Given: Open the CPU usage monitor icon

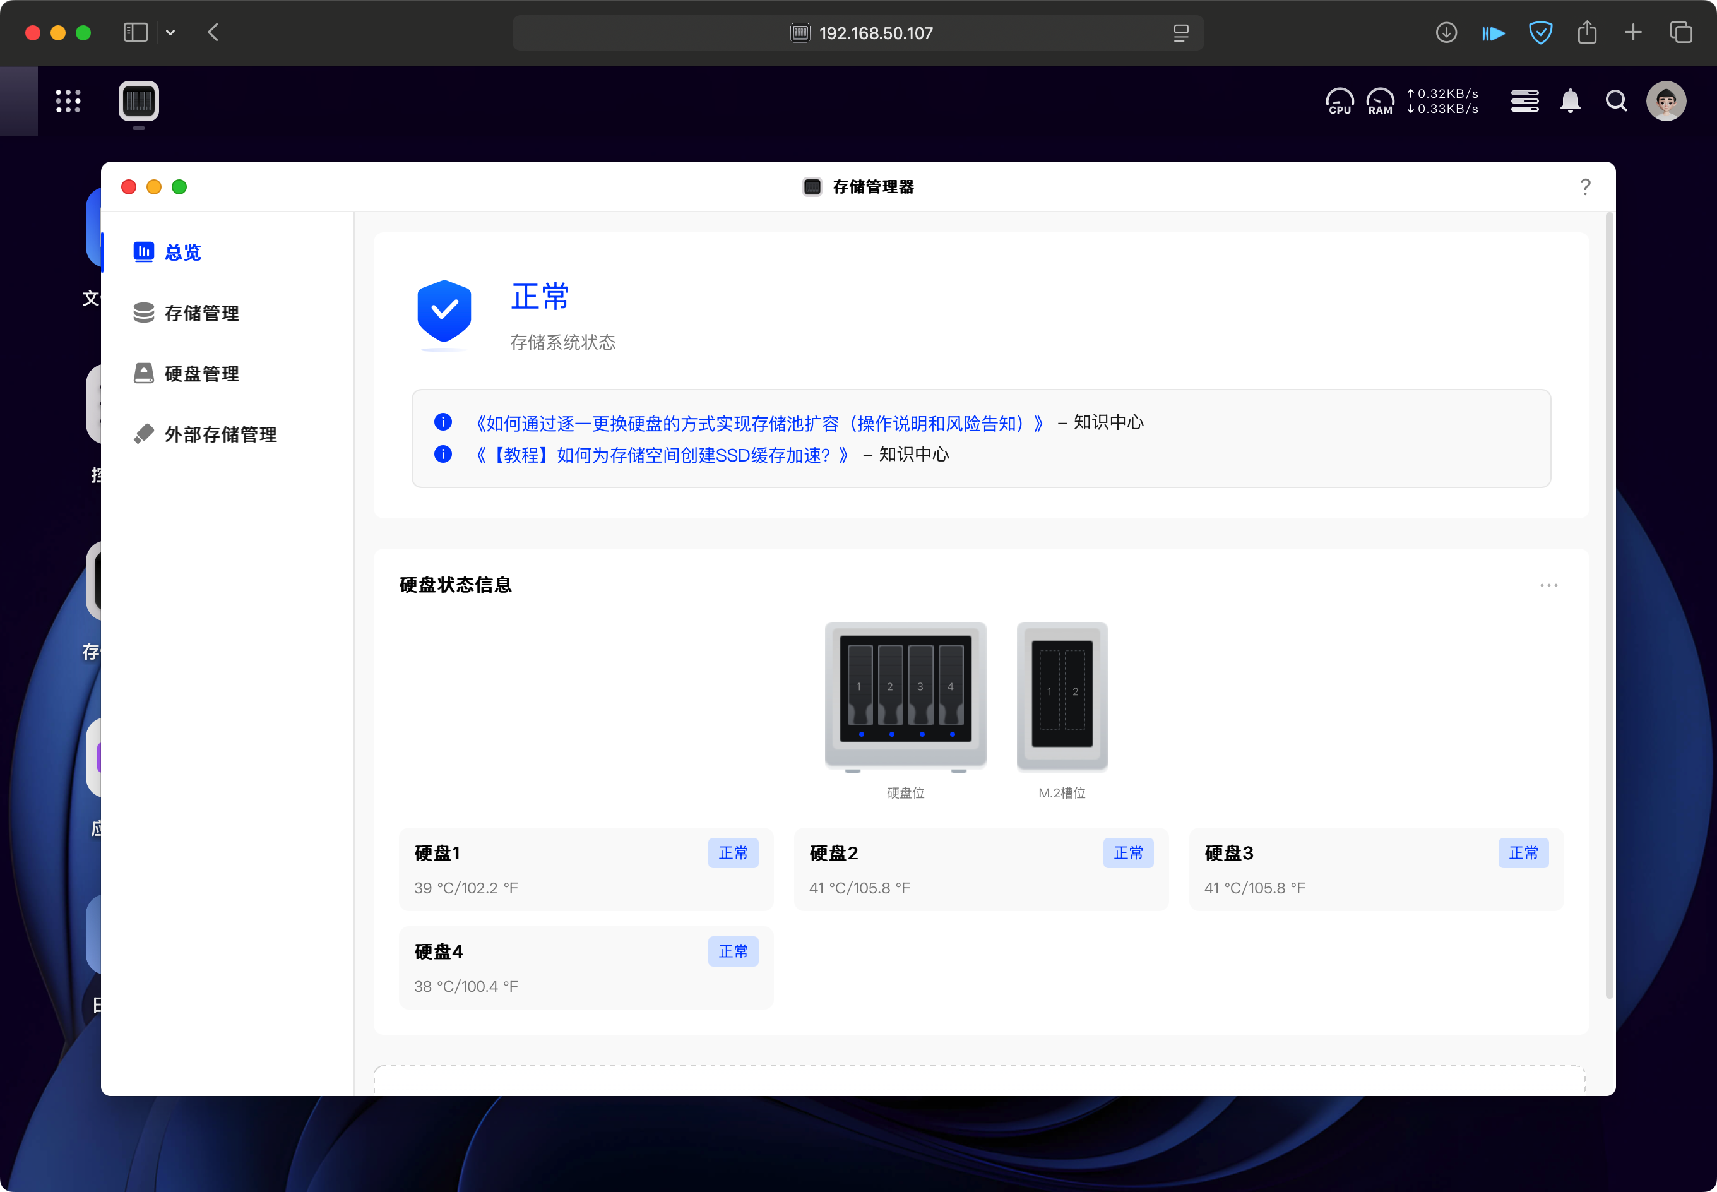Looking at the screenshot, I should pos(1340,101).
